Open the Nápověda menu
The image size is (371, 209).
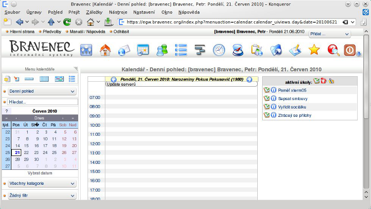point(189,12)
